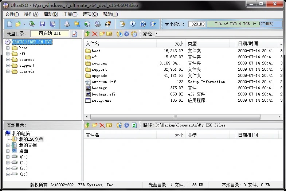Expand the (C:) drive node

pyautogui.click(x=8, y=157)
